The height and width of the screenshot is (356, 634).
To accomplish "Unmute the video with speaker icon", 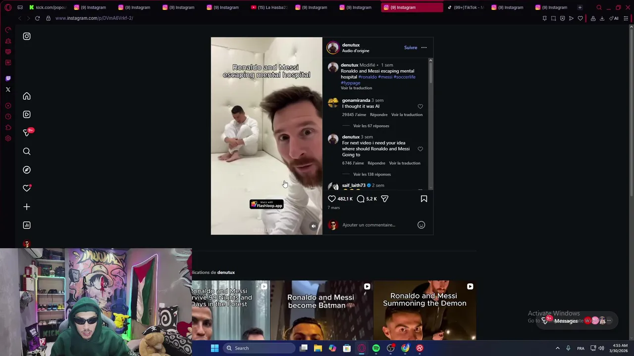I will [314, 226].
